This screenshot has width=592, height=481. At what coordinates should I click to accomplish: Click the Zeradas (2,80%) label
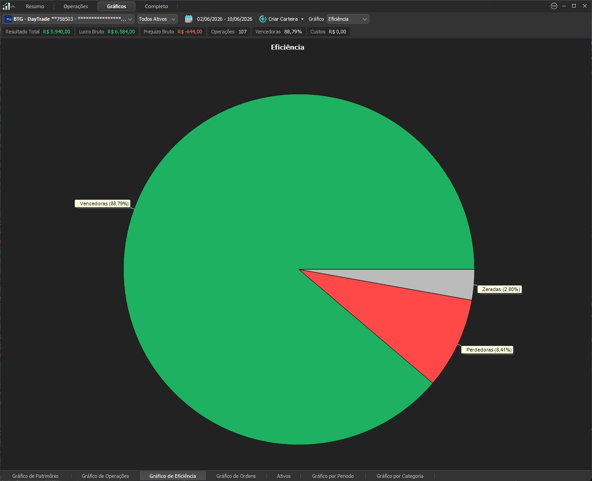[500, 289]
